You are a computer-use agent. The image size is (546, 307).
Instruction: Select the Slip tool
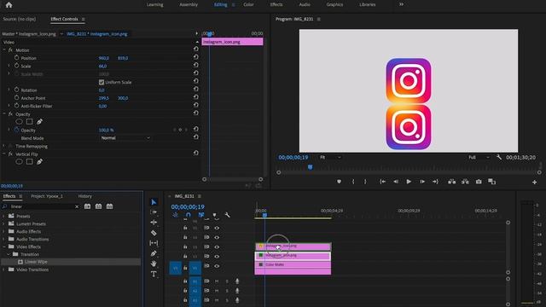(154, 243)
